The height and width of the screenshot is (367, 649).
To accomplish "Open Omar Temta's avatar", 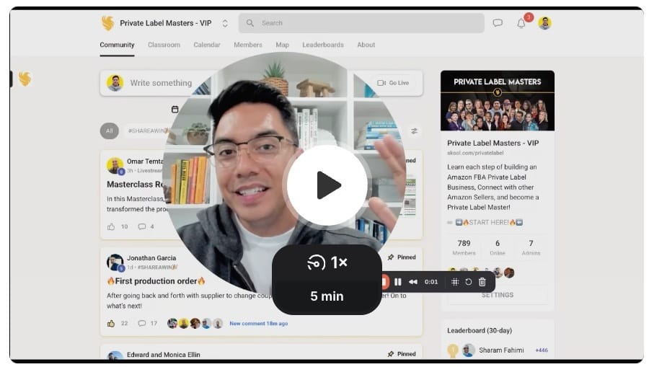I will (115, 166).
